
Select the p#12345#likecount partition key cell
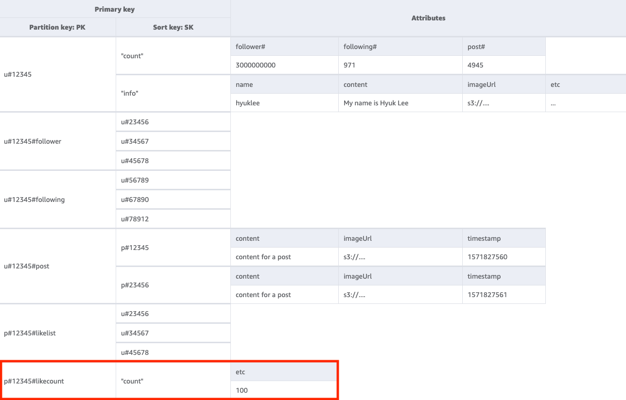[34, 381]
